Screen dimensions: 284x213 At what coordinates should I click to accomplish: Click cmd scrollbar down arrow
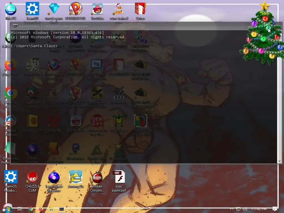pos(280,161)
